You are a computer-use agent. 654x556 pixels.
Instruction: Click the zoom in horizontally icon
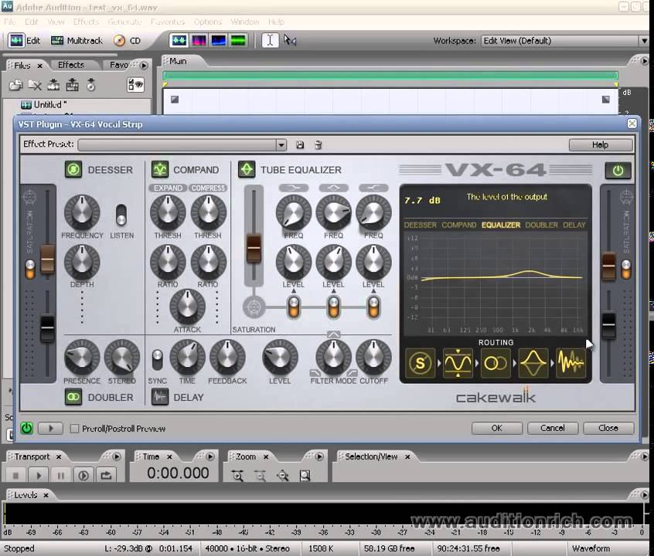tap(238, 476)
